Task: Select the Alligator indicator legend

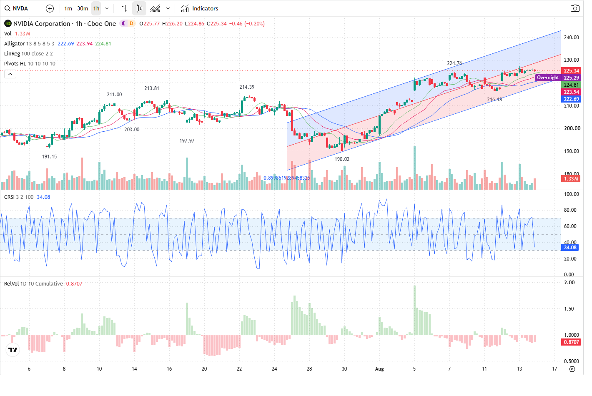Action: coord(14,44)
